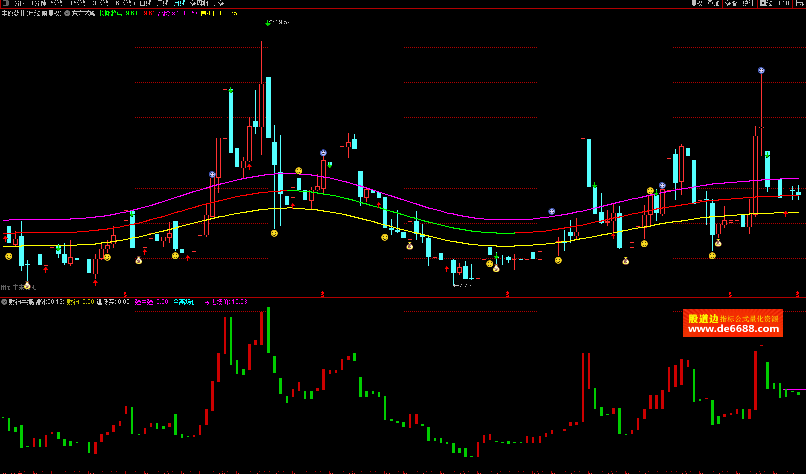Open the 多股 multi-stock view
The image size is (806, 474).
click(731, 3)
